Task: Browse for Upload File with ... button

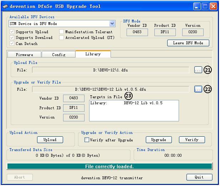Action: [198, 70]
